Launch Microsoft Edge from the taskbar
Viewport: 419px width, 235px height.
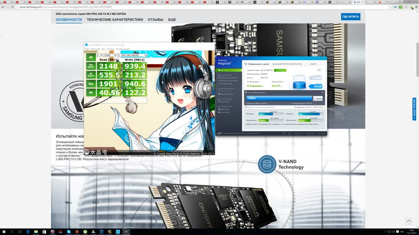click(28, 232)
